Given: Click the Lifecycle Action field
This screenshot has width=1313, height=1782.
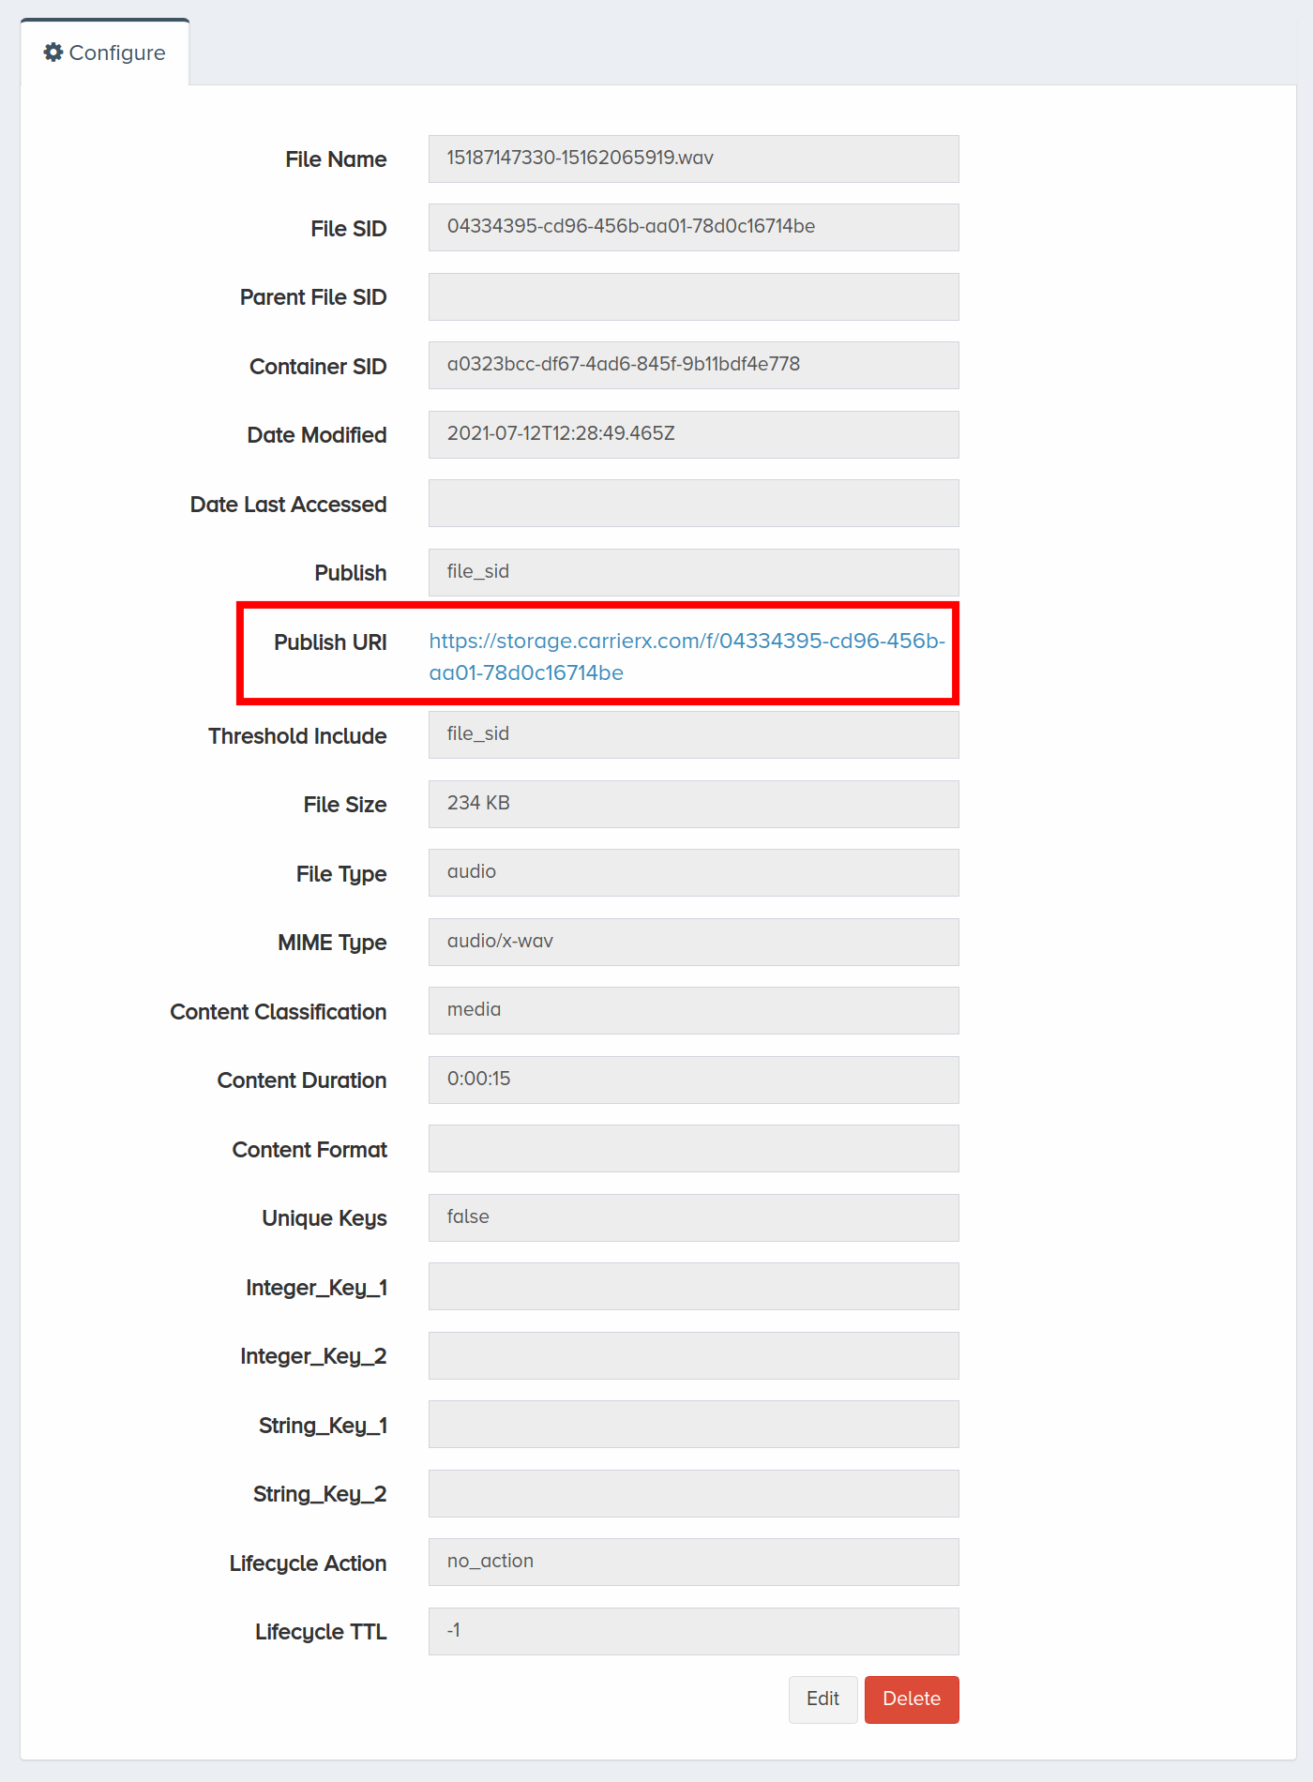Looking at the screenshot, I should [x=694, y=1562].
